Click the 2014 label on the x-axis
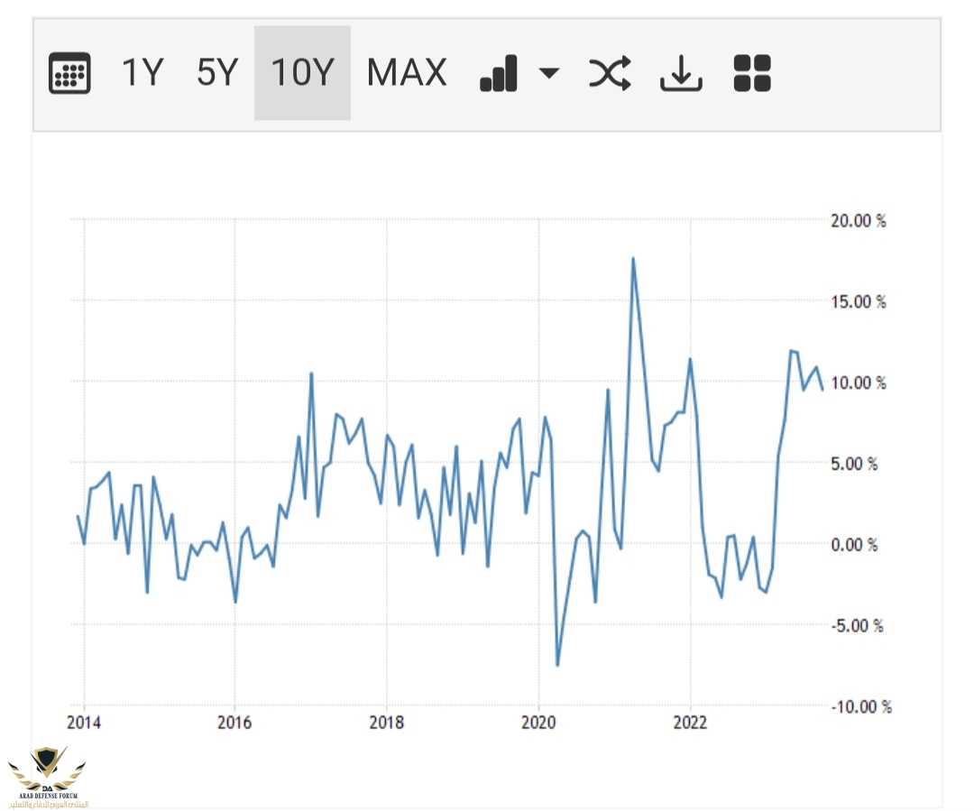Image resolution: width=974 pixels, height=811 pixels. pos(84,722)
